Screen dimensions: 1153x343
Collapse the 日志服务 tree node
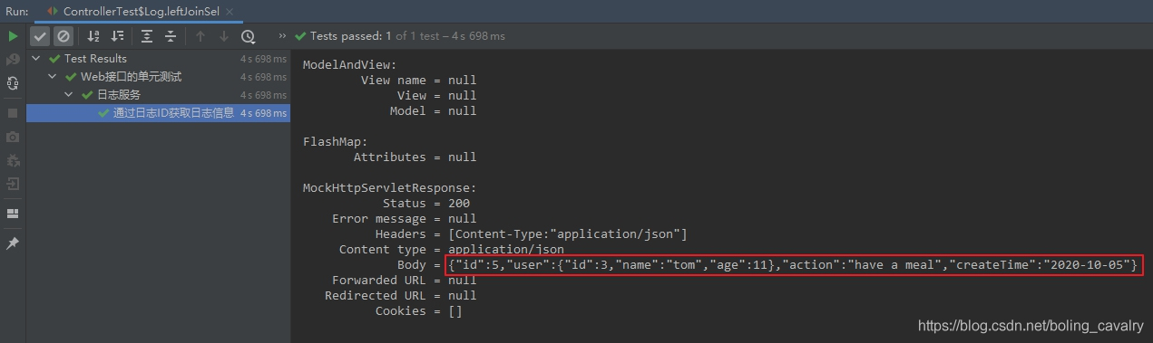(69, 95)
